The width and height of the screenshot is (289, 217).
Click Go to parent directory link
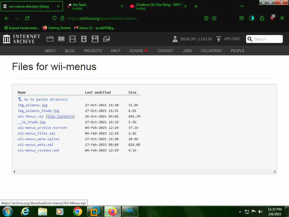coord(43,99)
